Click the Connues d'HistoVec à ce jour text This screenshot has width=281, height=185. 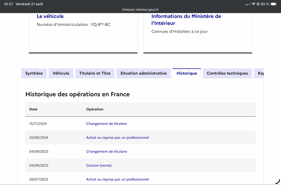179,32
